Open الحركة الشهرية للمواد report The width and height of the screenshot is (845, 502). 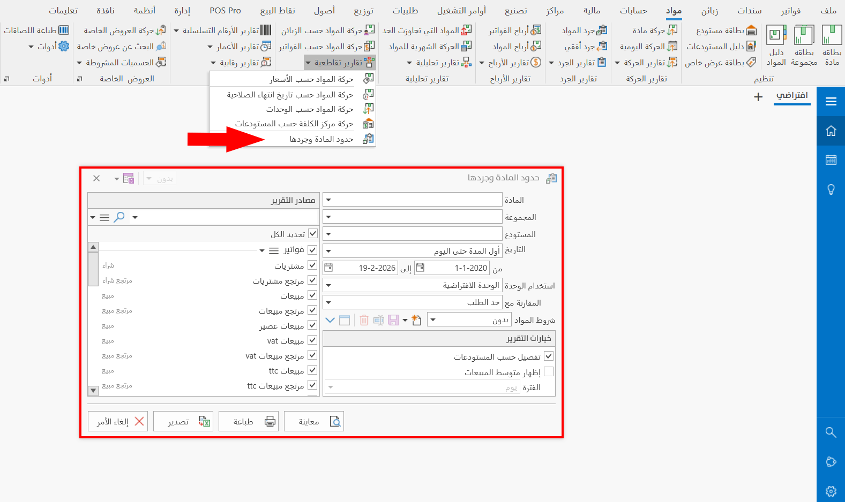430,47
